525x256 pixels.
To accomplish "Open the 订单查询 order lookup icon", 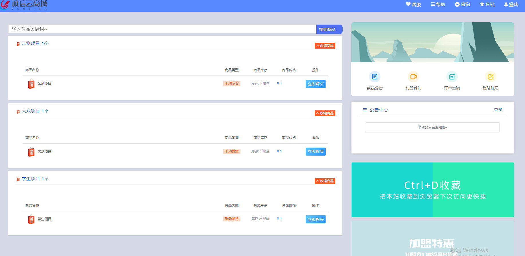I will pos(452,77).
